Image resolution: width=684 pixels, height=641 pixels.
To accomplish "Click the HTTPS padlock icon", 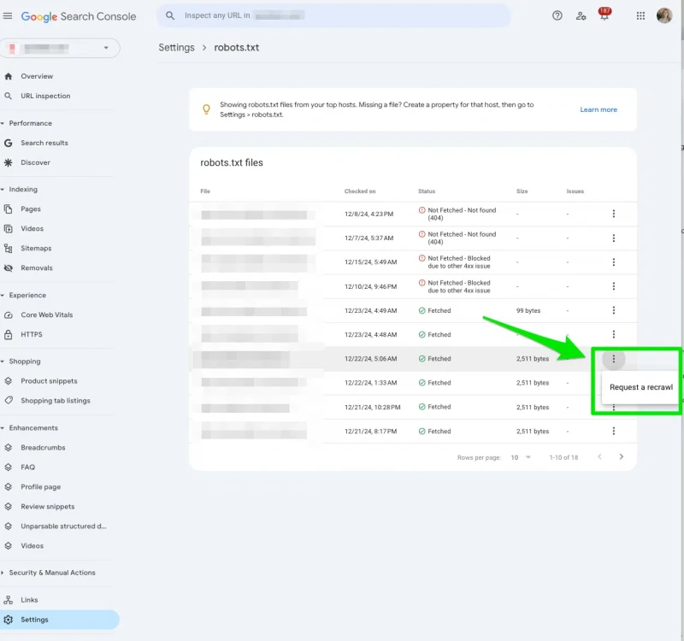I will tap(9, 334).
